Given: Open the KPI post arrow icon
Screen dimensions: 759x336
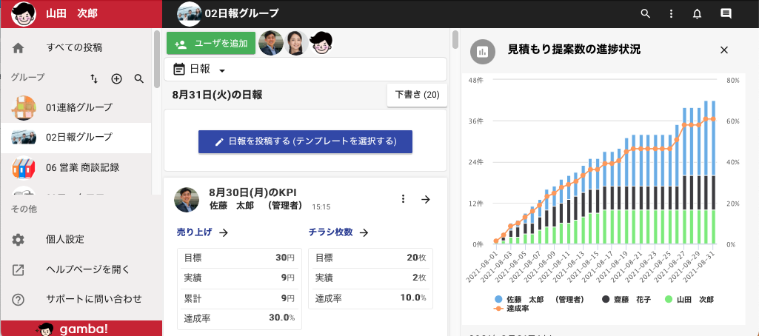Looking at the screenshot, I should pyautogui.click(x=426, y=199).
